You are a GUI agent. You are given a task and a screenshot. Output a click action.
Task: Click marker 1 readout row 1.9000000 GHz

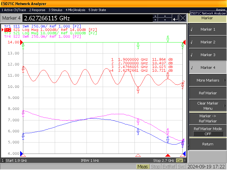(x=142, y=59)
